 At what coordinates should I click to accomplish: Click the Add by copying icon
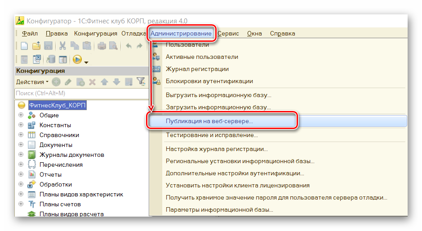[x=80, y=82]
